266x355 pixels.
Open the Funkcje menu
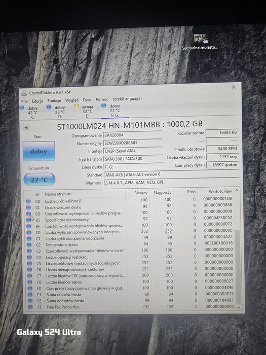[54, 100]
